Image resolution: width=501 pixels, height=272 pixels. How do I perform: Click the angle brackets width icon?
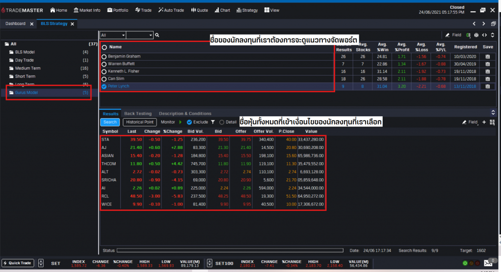click(x=484, y=35)
